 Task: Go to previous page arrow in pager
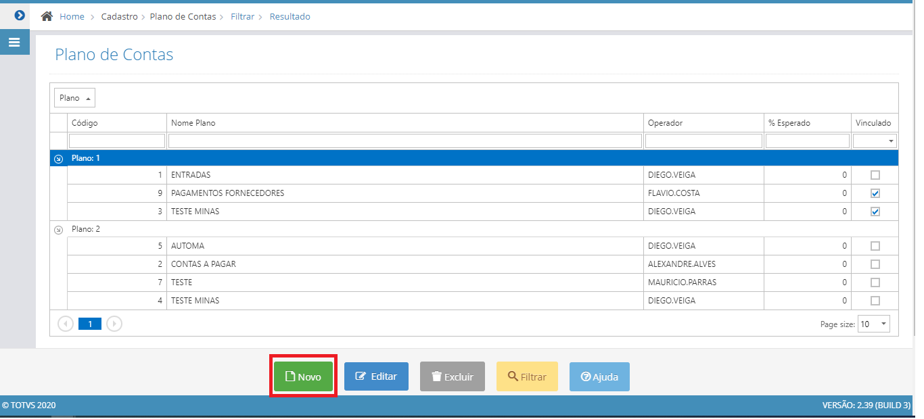pos(66,324)
